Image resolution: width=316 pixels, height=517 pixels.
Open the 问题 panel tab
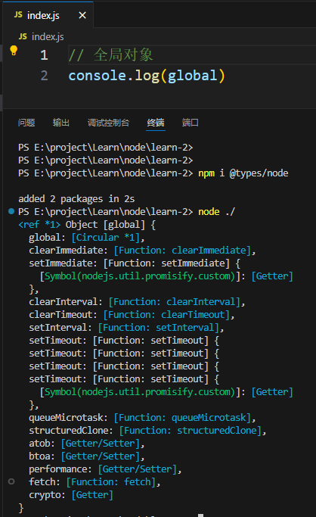[26, 123]
